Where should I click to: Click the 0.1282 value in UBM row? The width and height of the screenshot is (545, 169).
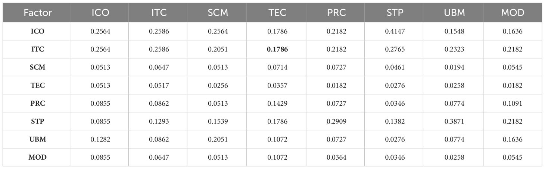pos(101,140)
